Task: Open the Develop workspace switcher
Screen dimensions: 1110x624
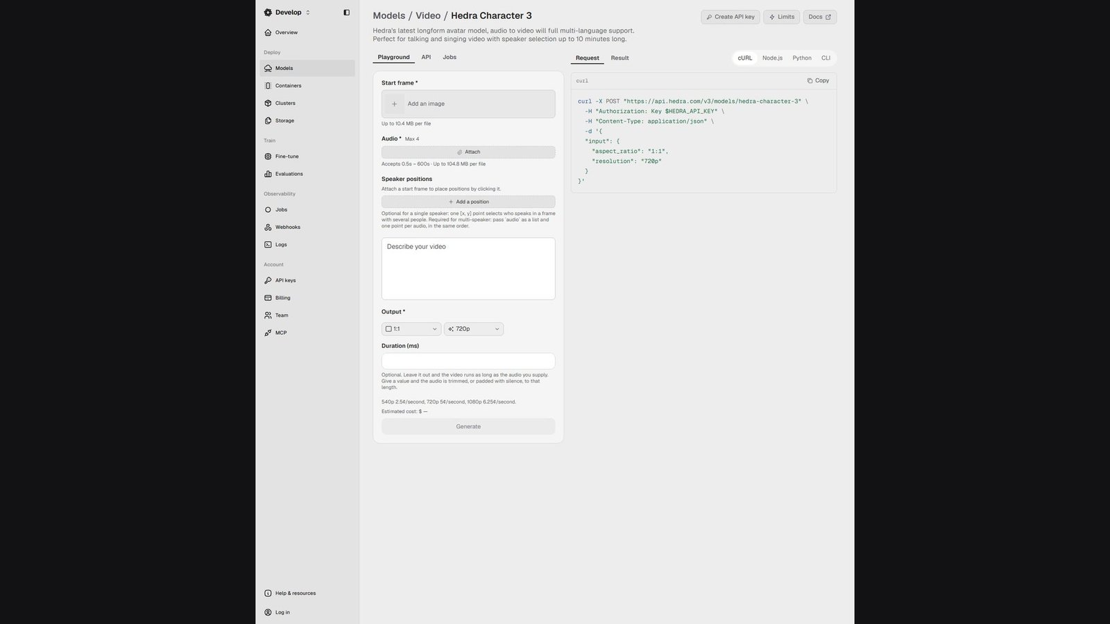Action: [x=287, y=12]
